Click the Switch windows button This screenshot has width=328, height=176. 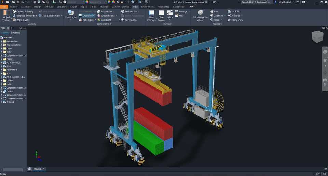click(x=170, y=15)
